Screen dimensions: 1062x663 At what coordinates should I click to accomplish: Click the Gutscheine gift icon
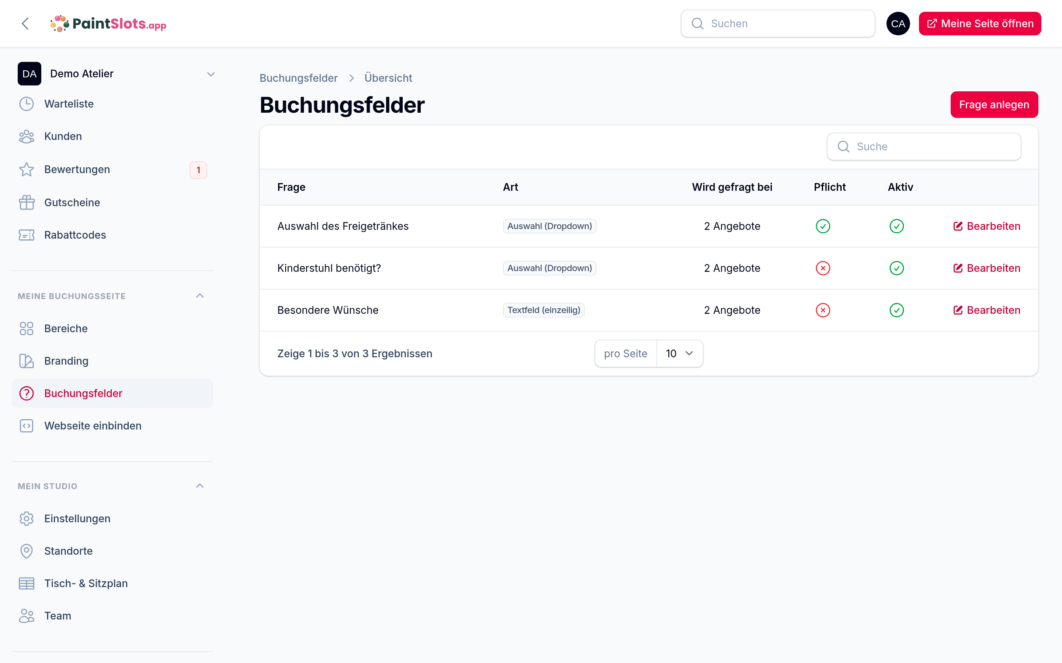click(x=26, y=203)
